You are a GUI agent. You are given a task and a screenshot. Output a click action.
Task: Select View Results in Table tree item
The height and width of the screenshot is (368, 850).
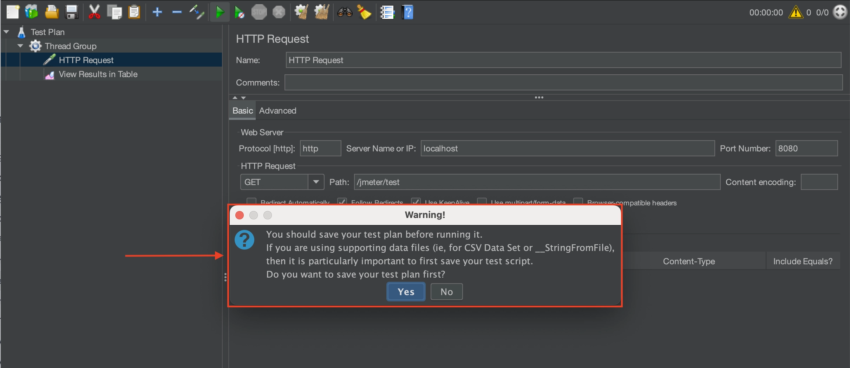[x=98, y=74]
